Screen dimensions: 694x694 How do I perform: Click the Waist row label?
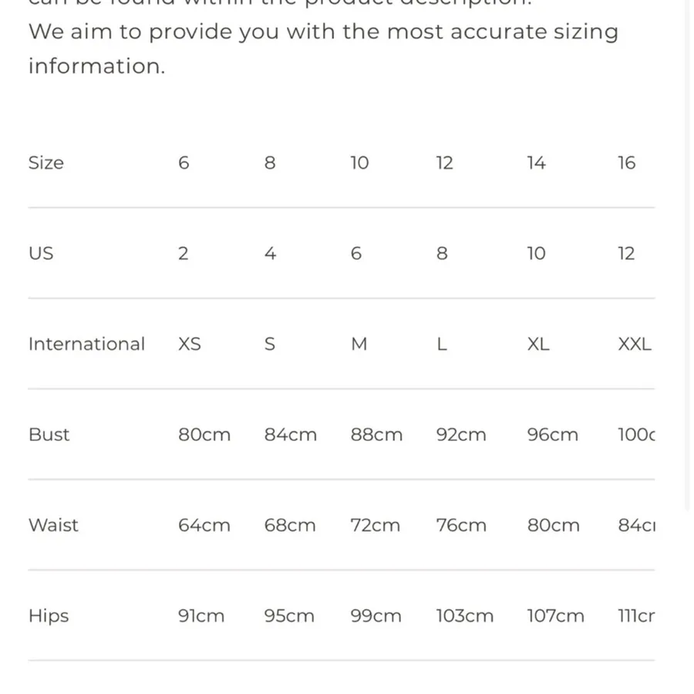click(53, 525)
